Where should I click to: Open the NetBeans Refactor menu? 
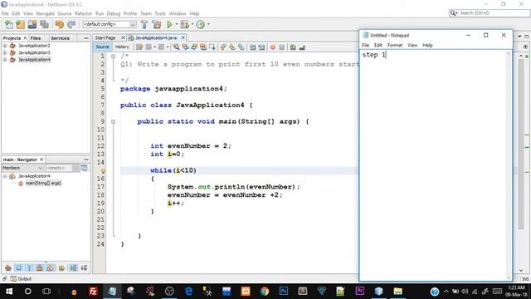click(x=83, y=13)
